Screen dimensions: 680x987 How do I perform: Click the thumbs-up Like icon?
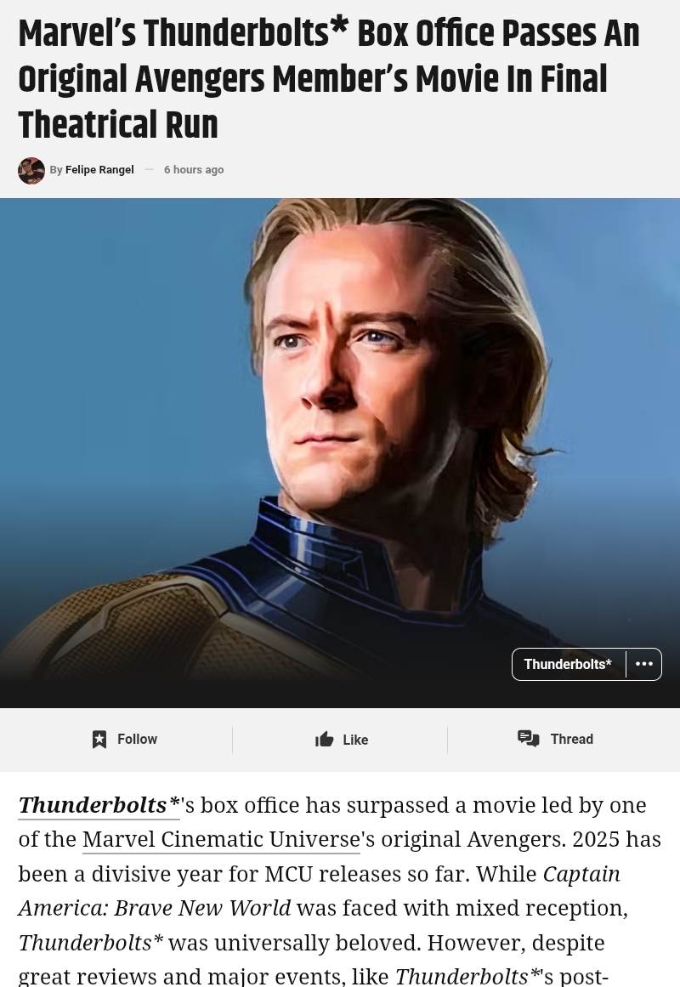[x=324, y=739]
